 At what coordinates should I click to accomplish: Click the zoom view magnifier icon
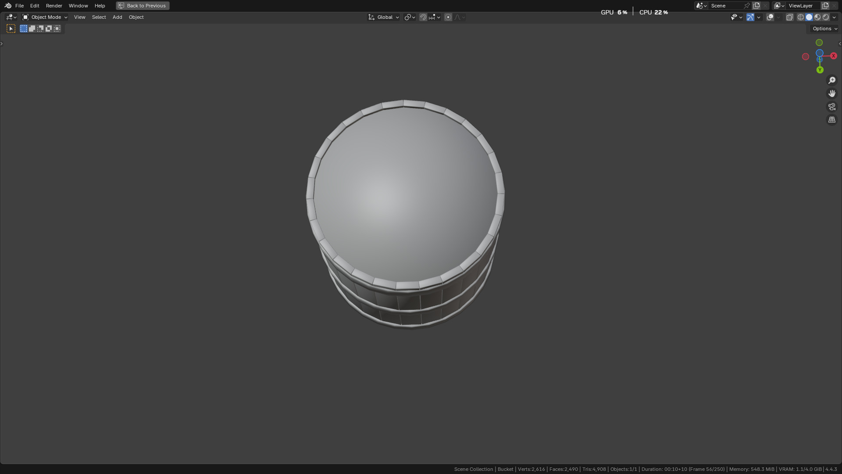(x=832, y=80)
